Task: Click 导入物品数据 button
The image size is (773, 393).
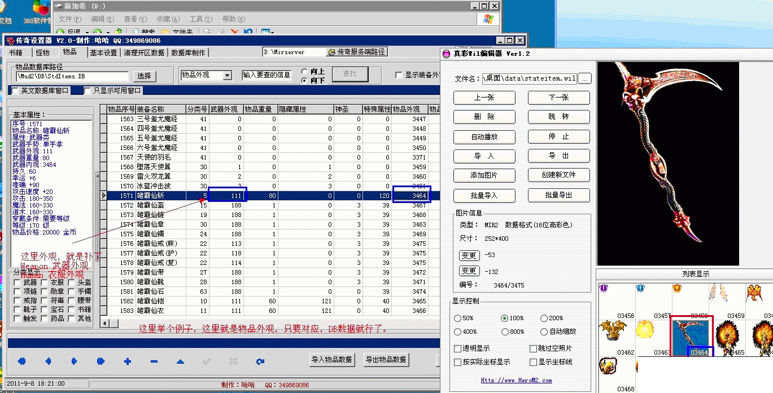Action: point(333,360)
